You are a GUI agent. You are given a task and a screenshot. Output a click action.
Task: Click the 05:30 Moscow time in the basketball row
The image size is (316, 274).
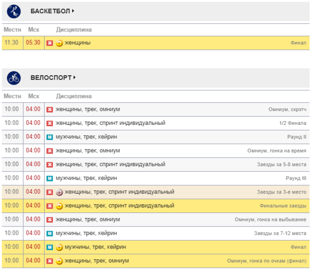coord(34,43)
